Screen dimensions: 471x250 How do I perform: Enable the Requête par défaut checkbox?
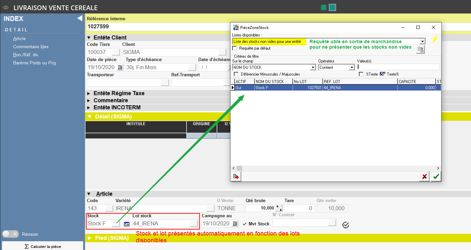[235, 48]
